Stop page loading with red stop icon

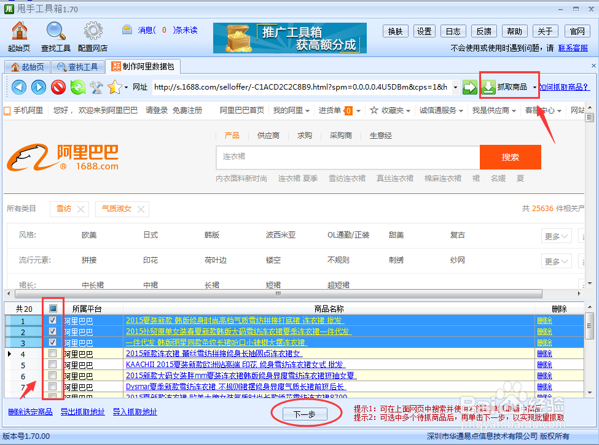point(59,87)
